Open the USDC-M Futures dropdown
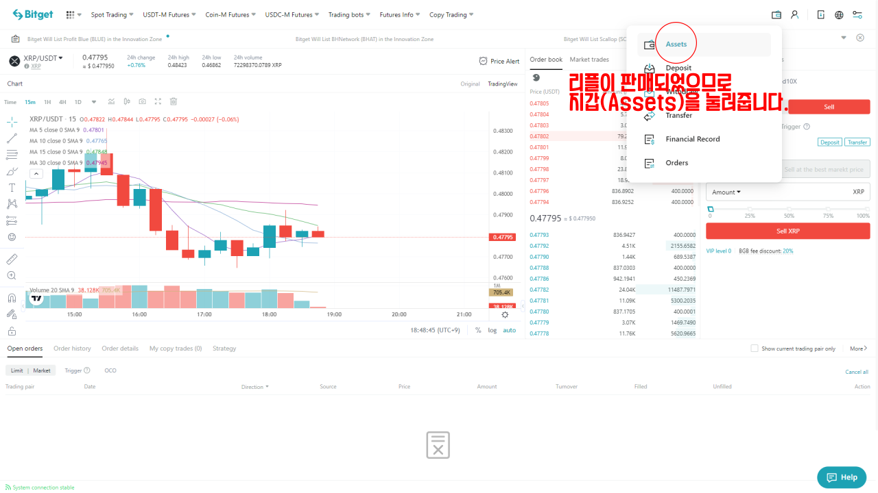Screen dimensions: 878x493 point(293,14)
